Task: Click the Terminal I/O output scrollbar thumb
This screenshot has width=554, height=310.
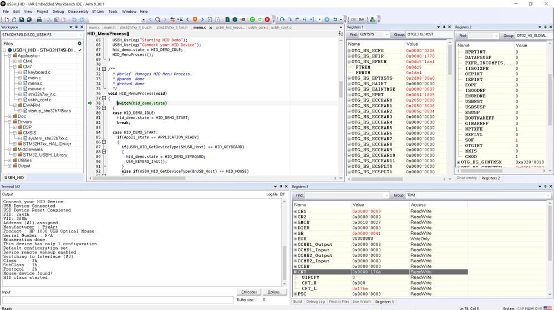Action: pyautogui.click(x=284, y=263)
